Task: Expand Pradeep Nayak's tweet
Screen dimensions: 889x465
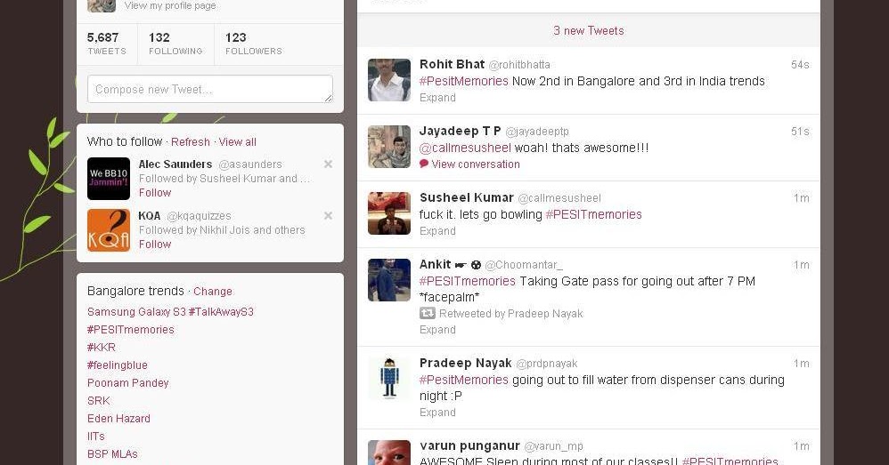Action: (437, 413)
